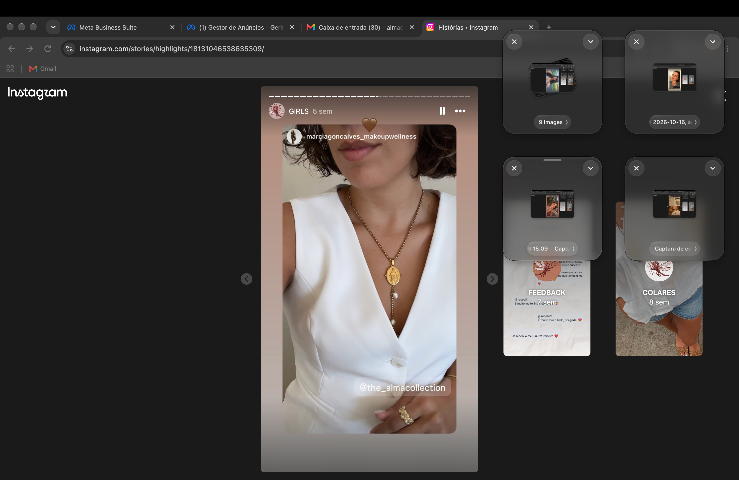
Task: Advance to the next story
Action: 492,279
